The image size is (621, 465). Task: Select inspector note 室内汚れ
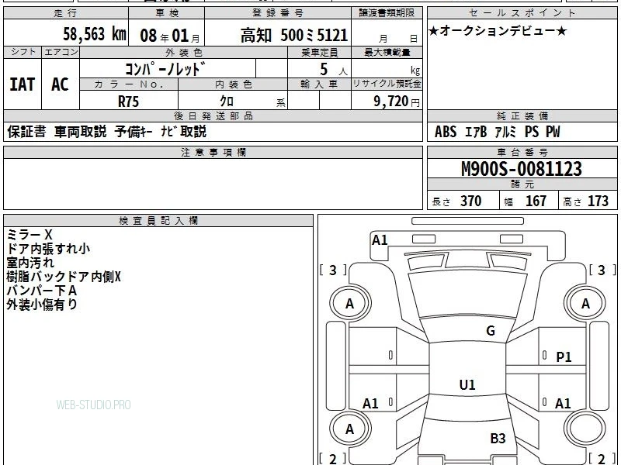pyautogui.click(x=30, y=263)
